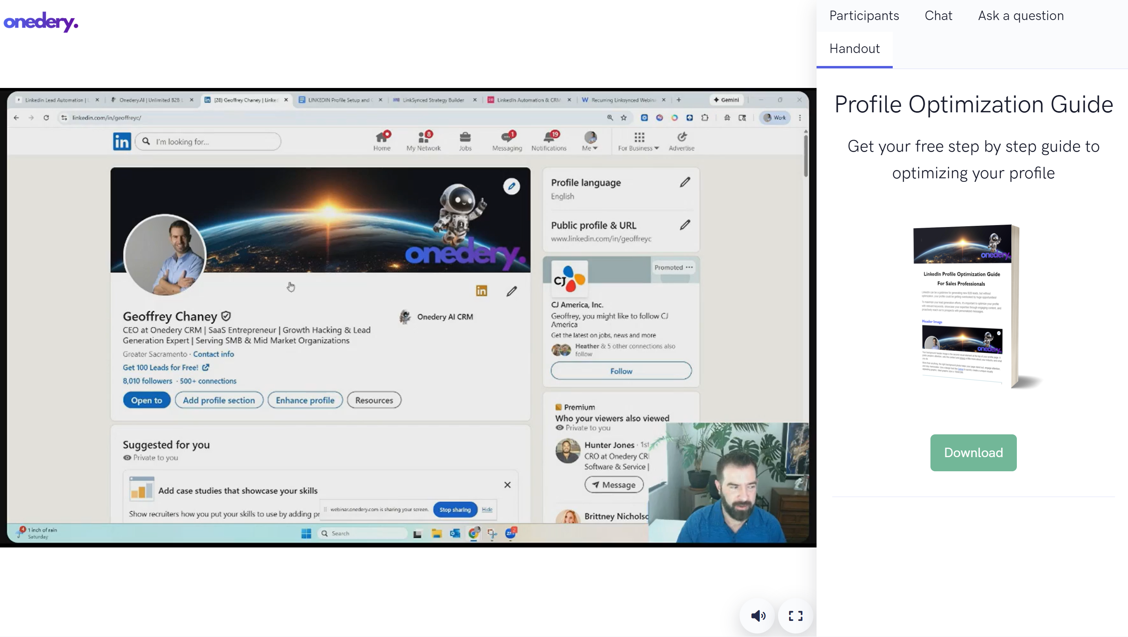Click Stop sharing button
The image size is (1128, 637).
tap(455, 510)
